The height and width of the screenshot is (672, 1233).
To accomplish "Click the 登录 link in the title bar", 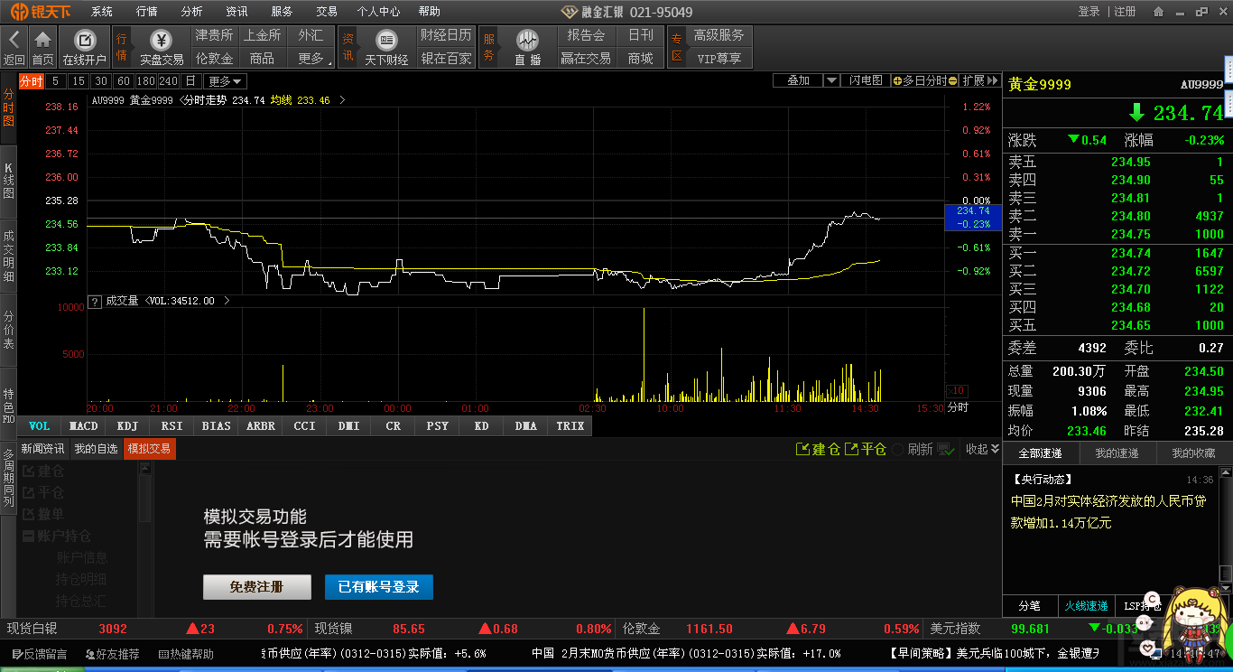I will [1089, 12].
